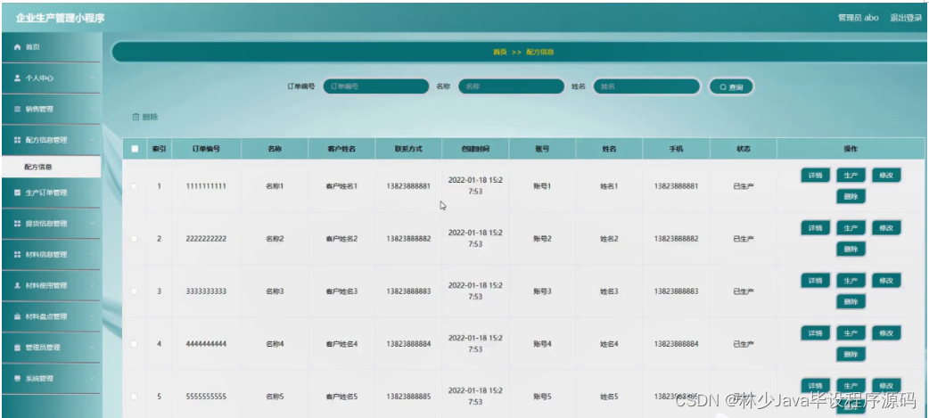Open the 材料信息管理 sidebar menu

coord(51,255)
